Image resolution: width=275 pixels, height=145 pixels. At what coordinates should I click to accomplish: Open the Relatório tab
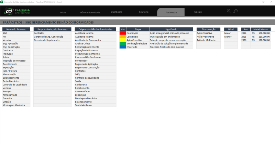[144, 12]
